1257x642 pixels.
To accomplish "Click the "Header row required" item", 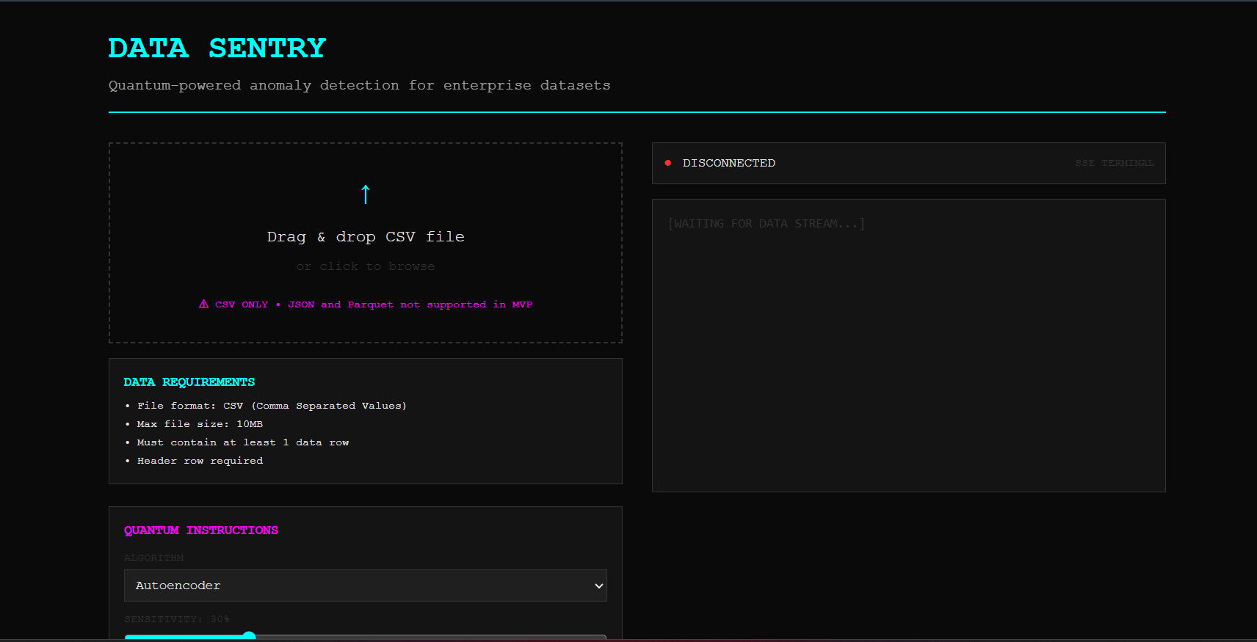I will coord(200,461).
